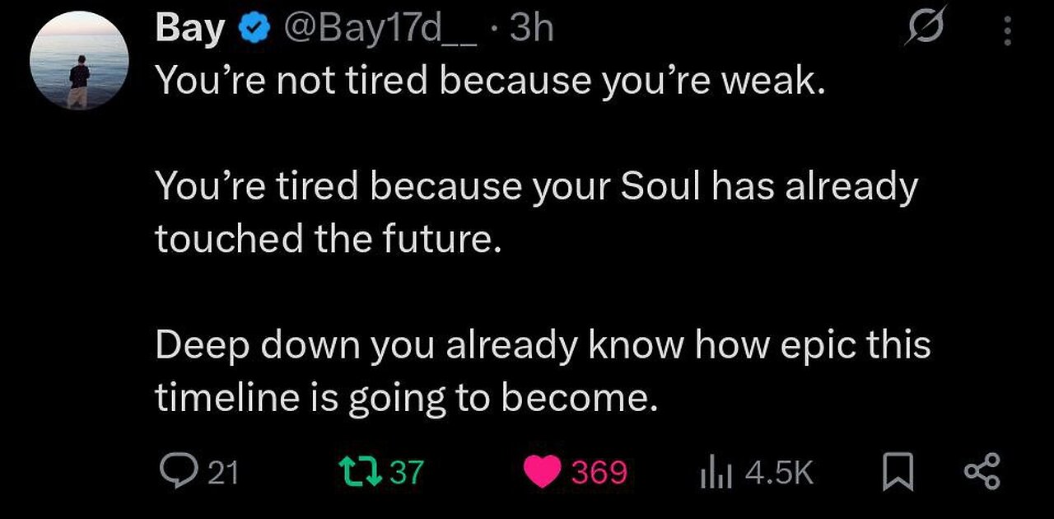Click the repost count 37
Screen dimensions: 1054x519
(x=405, y=473)
